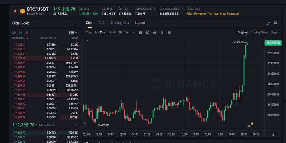
Task: Expand more time interval options
Action: [x=133, y=32]
